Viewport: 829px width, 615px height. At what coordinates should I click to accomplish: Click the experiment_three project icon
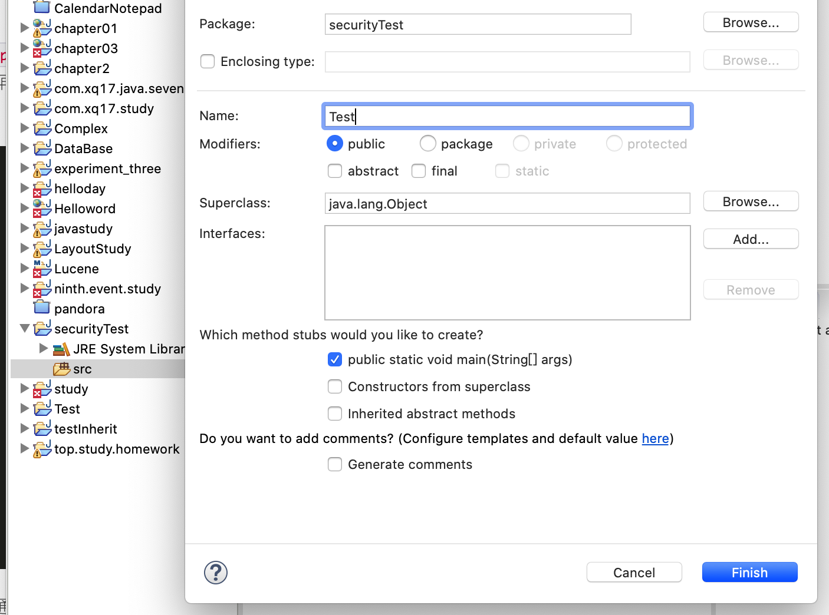point(42,168)
